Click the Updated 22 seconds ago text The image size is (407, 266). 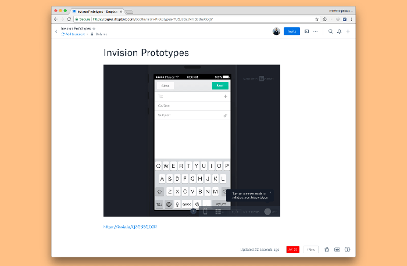point(260,250)
